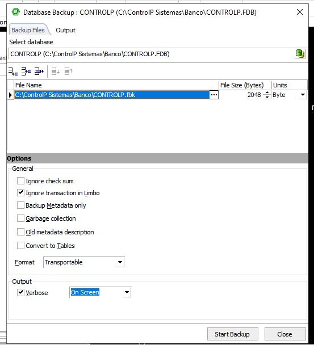Increase file size with up spinner arrow
Screen dimensions: 314x345
tap(267, 92)
